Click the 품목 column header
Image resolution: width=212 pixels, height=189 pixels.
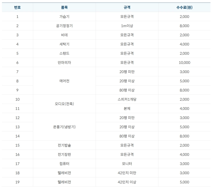[x=64, y=7]
